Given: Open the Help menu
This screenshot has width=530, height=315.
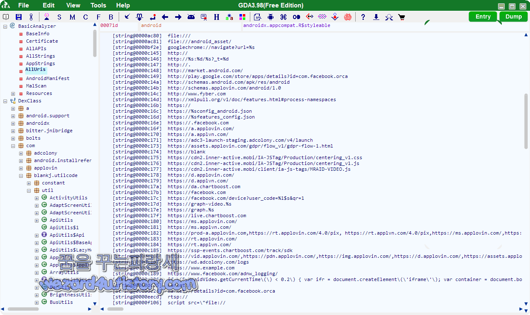Looking at the screenshot, I should pos(123,5).
